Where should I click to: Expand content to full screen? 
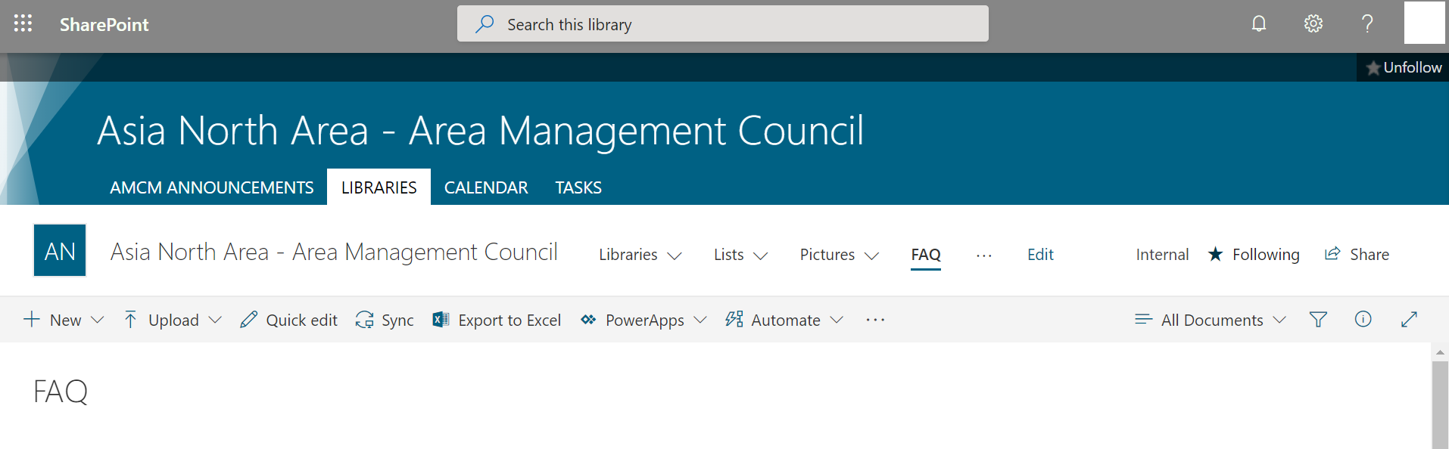click(x=1409, y=320)
